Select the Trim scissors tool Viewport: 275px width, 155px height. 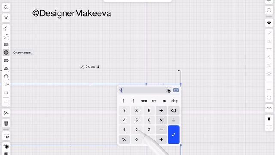[6, 113]
